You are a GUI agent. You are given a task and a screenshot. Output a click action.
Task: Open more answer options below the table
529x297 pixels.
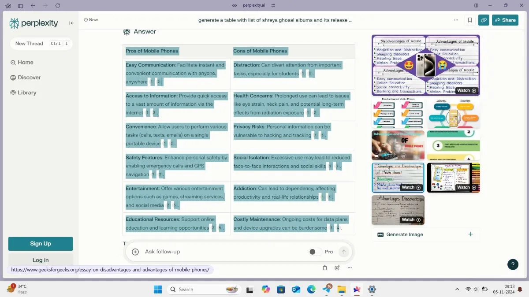point(350,267)
